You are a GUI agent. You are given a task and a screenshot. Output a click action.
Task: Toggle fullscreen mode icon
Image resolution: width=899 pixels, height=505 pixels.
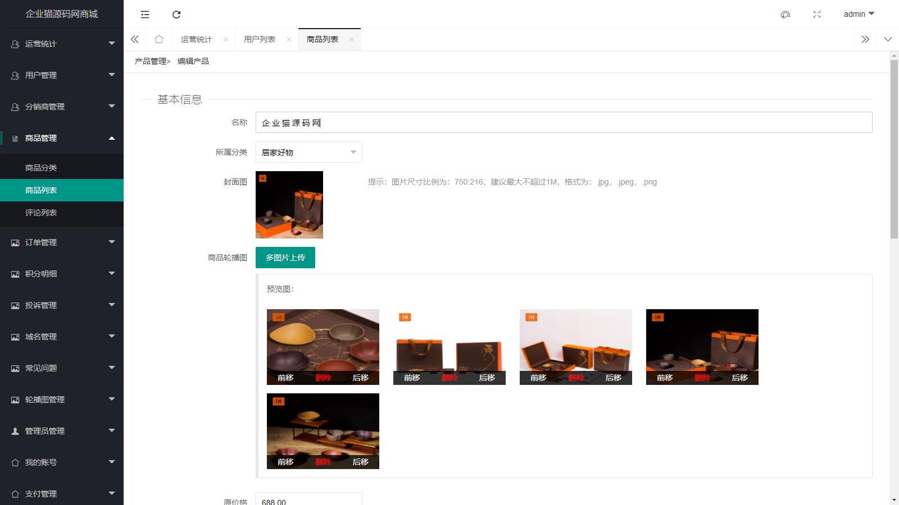coord(817,15)
